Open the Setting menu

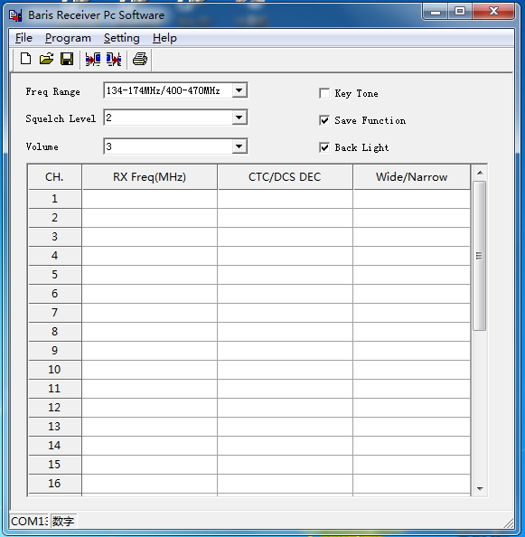(x=121, y=38)
